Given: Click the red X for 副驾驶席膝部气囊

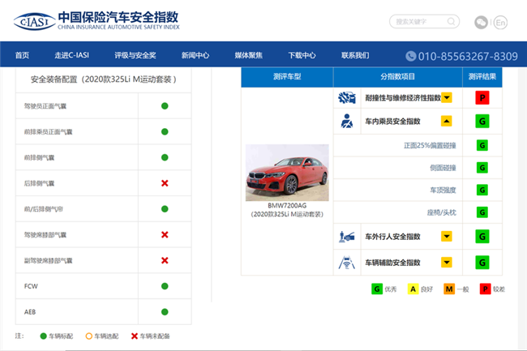Looking at the screenshot, I should [x=165, y=260].
